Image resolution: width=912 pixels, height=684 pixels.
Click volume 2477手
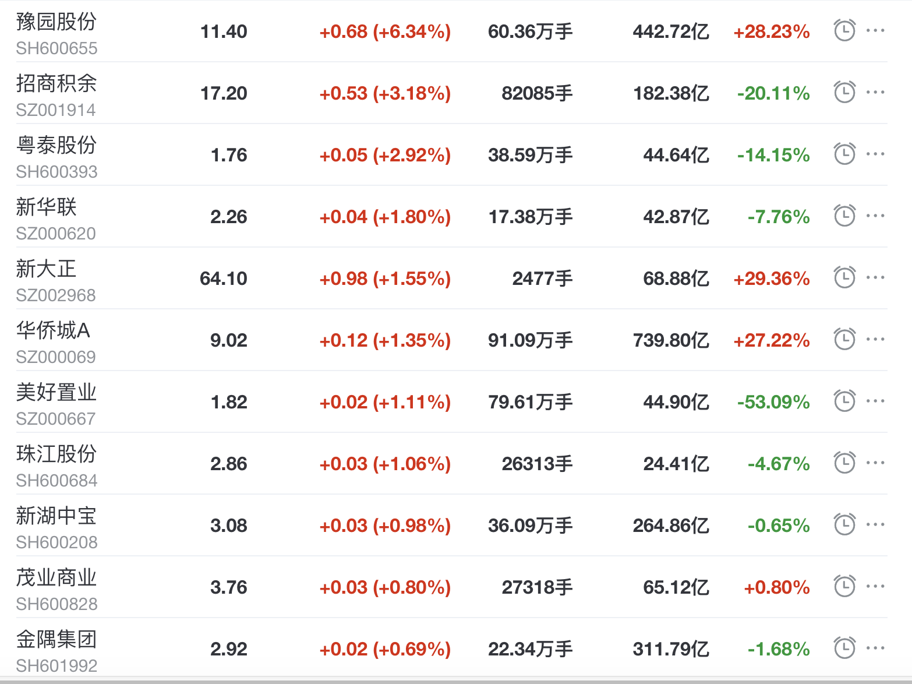tap(543, 278)
